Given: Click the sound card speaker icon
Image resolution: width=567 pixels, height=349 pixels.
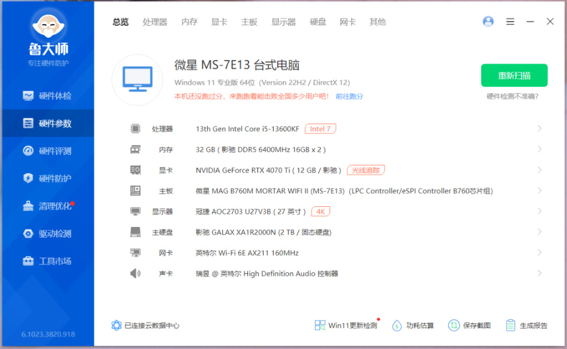Looking at the screenshot, I should (x=135, y=273).
